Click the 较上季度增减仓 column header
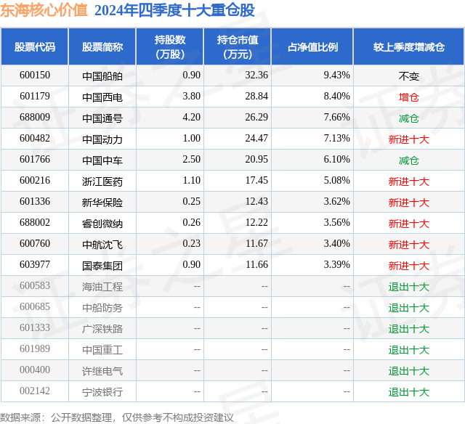The image size is (465, 424). [x=409, y=46]
